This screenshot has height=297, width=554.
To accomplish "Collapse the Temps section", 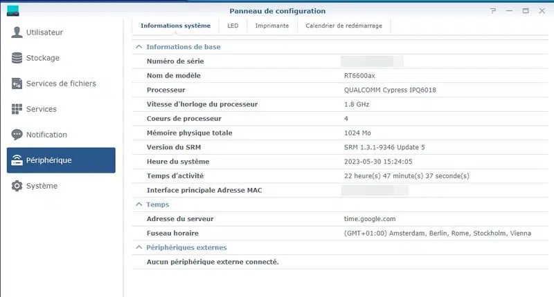I will (138, 204).
